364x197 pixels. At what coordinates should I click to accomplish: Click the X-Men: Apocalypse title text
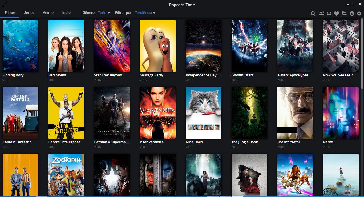293,75
